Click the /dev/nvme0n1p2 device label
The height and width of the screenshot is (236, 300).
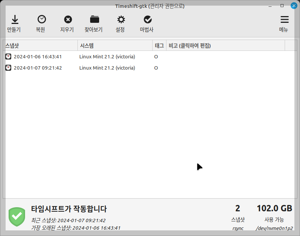point(274,229)
